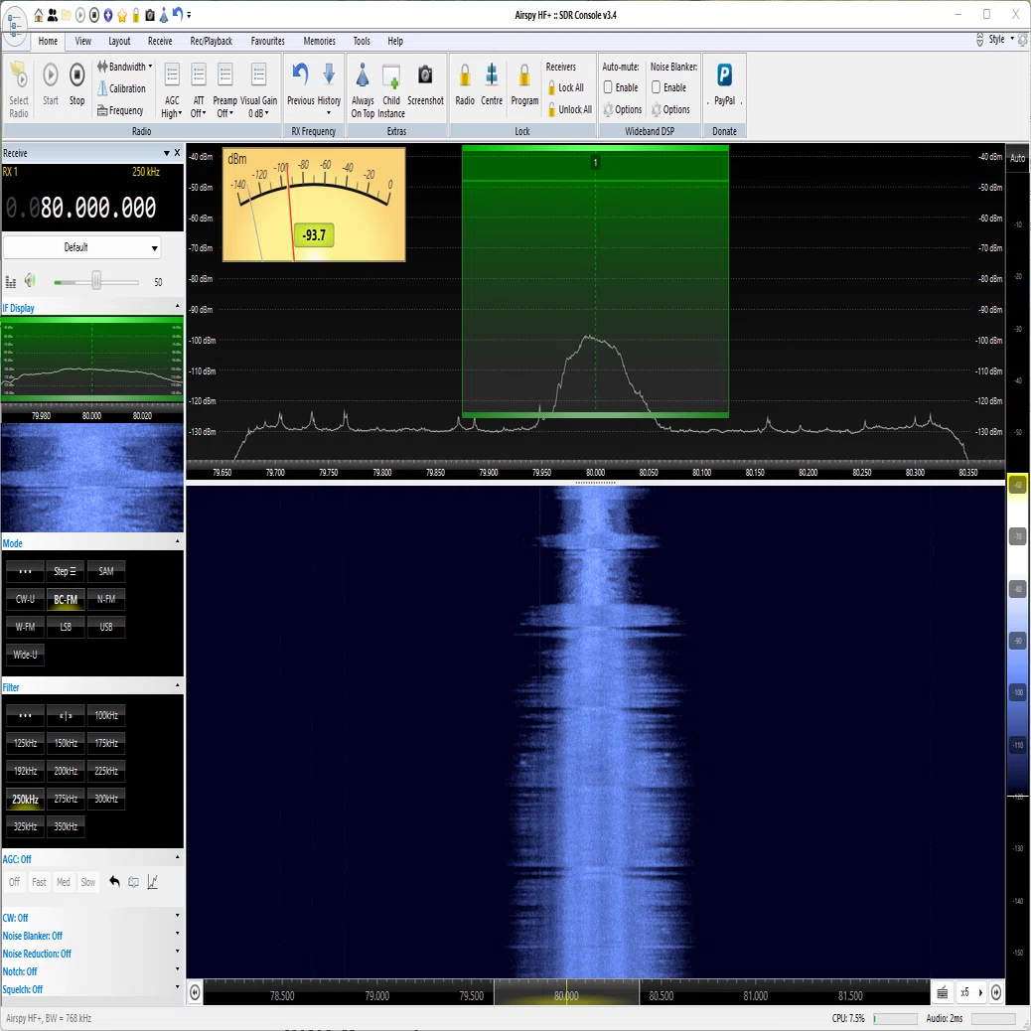Open the Home ribbon tab
The image size is (1031, 1031).
[x=48, y=41]
